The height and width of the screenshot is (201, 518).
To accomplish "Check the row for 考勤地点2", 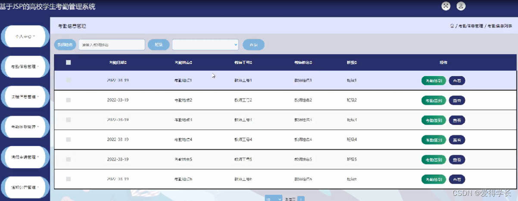I will [x=68, y=100].
